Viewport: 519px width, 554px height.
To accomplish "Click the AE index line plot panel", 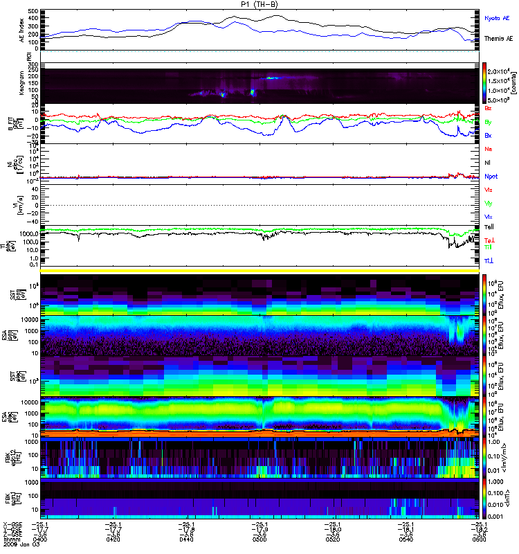I will 259,29.
